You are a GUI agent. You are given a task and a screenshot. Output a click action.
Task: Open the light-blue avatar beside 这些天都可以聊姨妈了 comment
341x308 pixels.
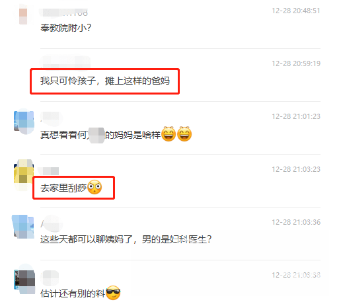[x=23, y=227]
